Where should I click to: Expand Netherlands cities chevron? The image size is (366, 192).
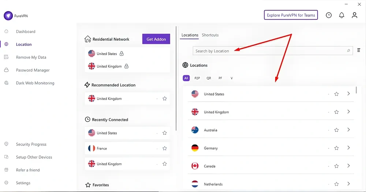tap(348, 184)
